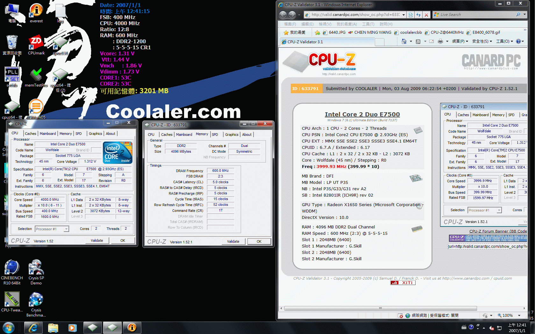
Task: Open the memTestPro desktop shortcut
Action: 36,77
